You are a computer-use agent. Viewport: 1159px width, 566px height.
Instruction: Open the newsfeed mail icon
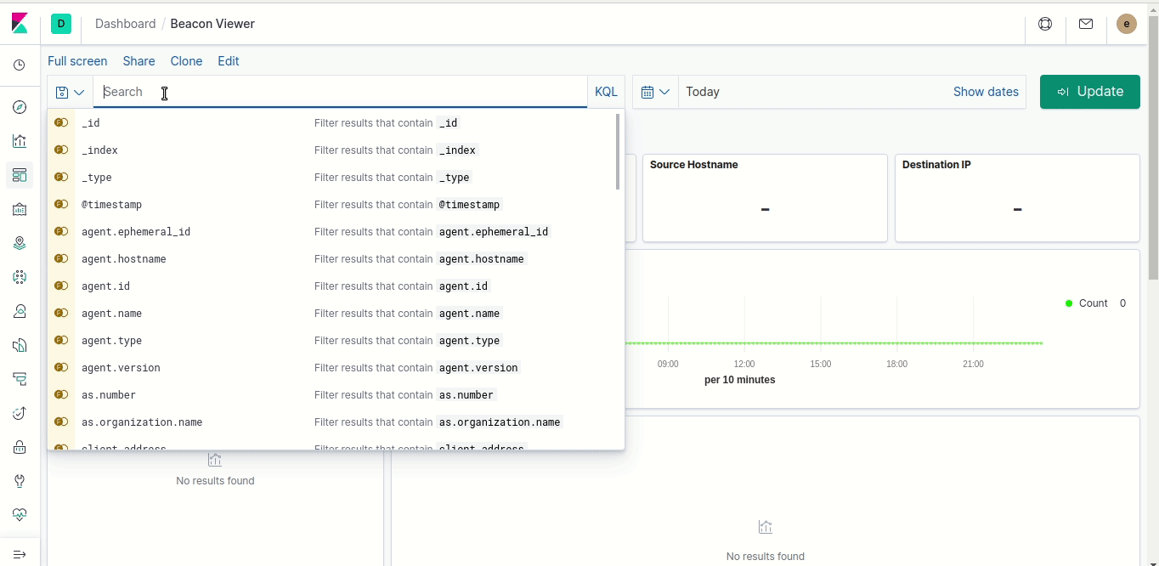pos(1086,24)
